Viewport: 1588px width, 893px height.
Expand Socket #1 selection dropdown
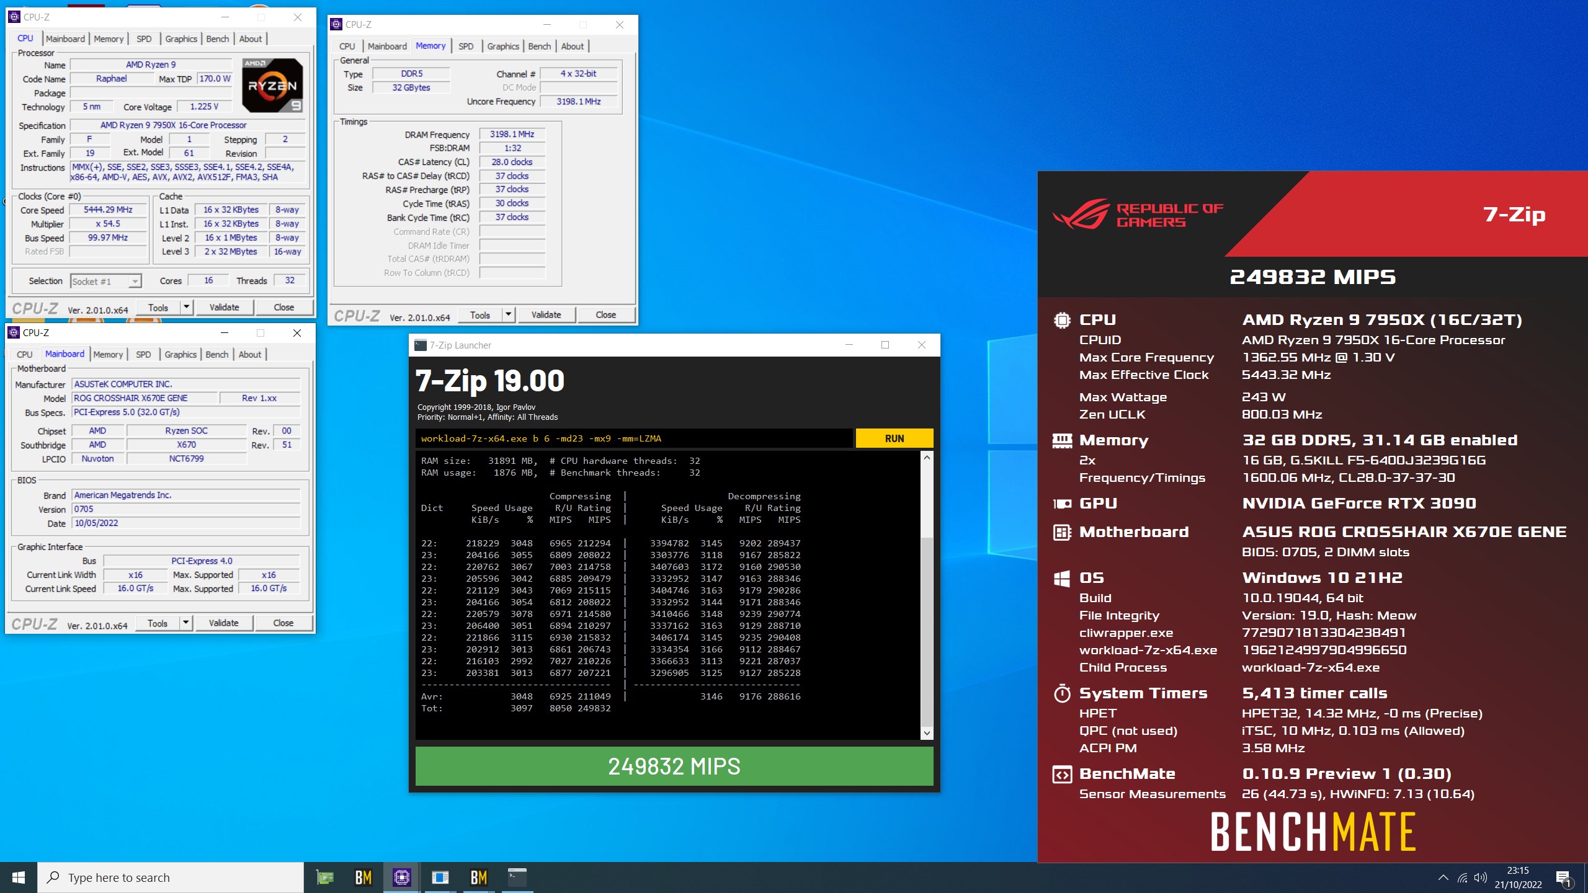135,282
